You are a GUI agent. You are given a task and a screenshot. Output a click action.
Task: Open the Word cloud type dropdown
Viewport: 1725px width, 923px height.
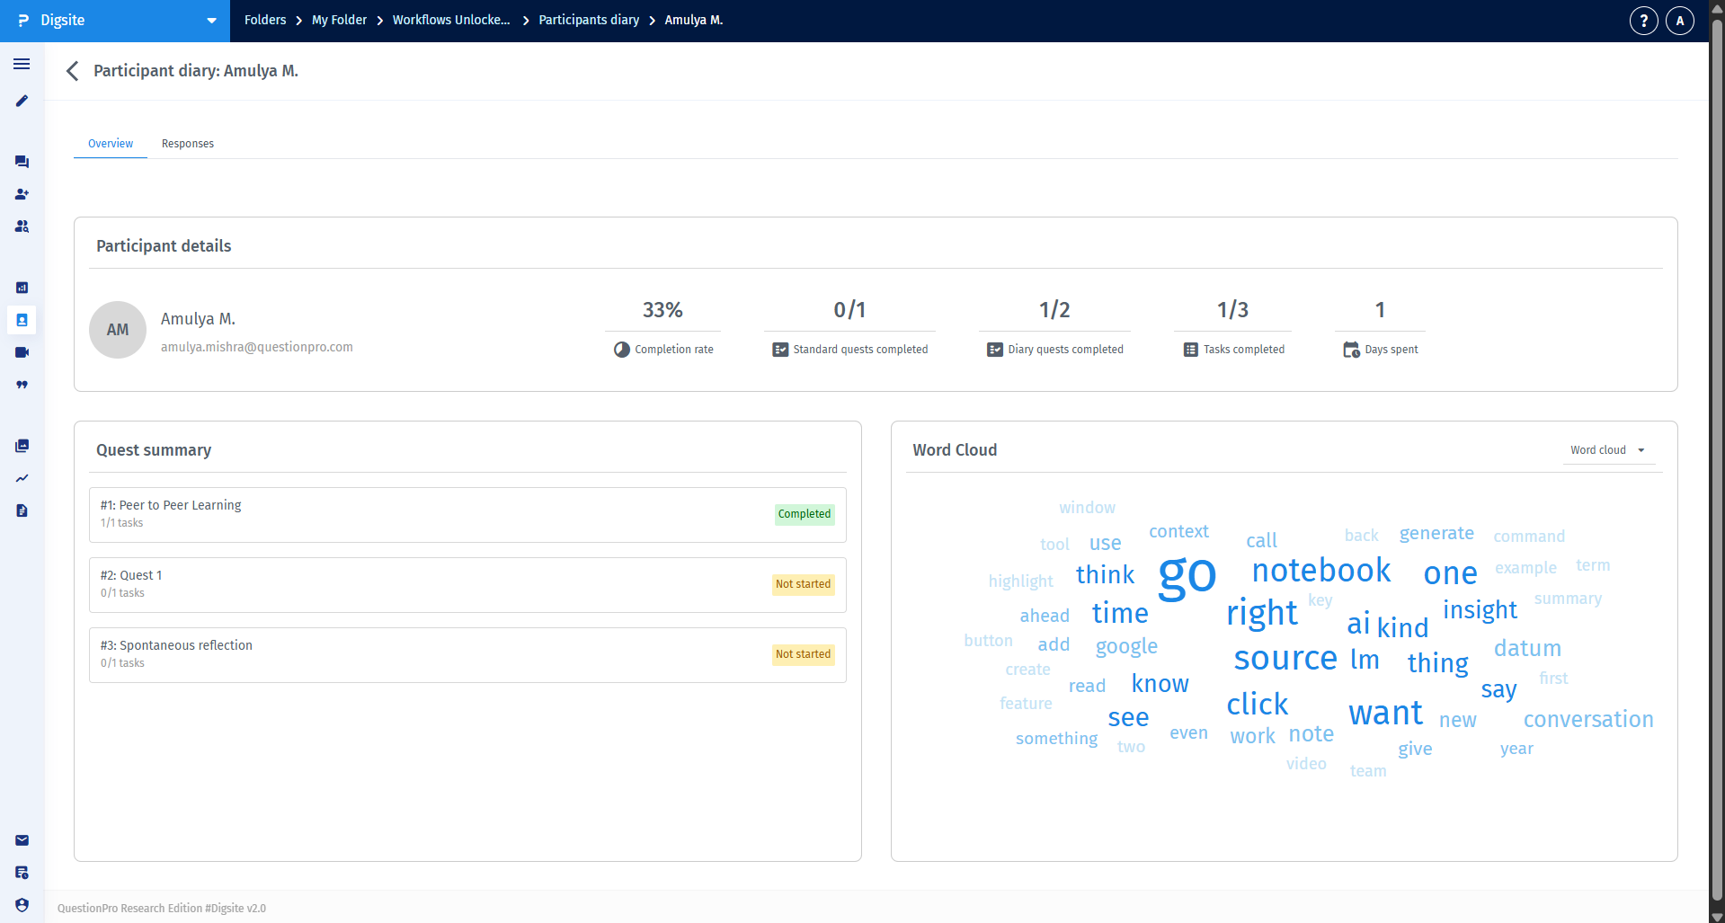tap(1607, 450)
